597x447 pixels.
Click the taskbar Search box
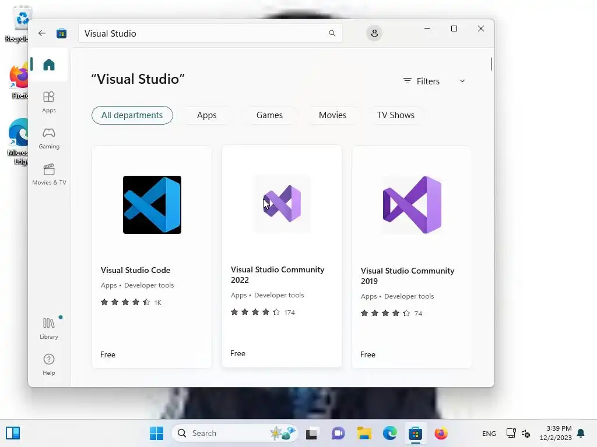[x=234, y=433]
